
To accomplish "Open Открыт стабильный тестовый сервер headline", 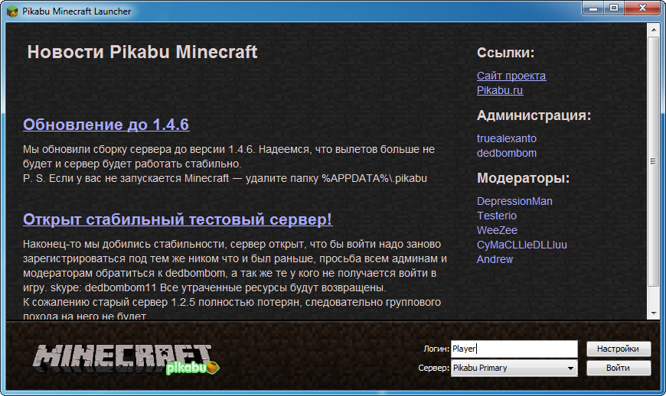I will point(178,219).
